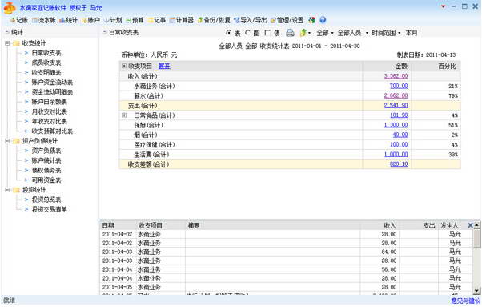Click the app logo in the title bar
482x307 pixels.
click(10, 8)
